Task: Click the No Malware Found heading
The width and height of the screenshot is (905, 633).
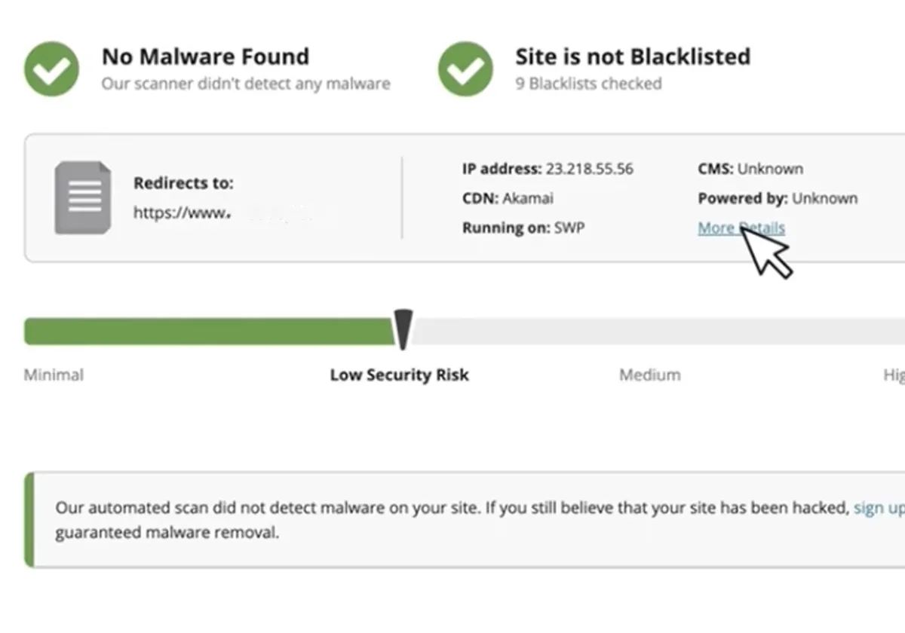Action: 205,57
